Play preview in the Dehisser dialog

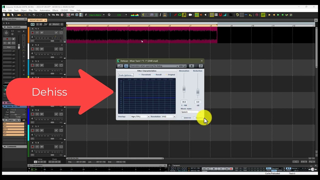pyautogui.click(x=191, y=66)
